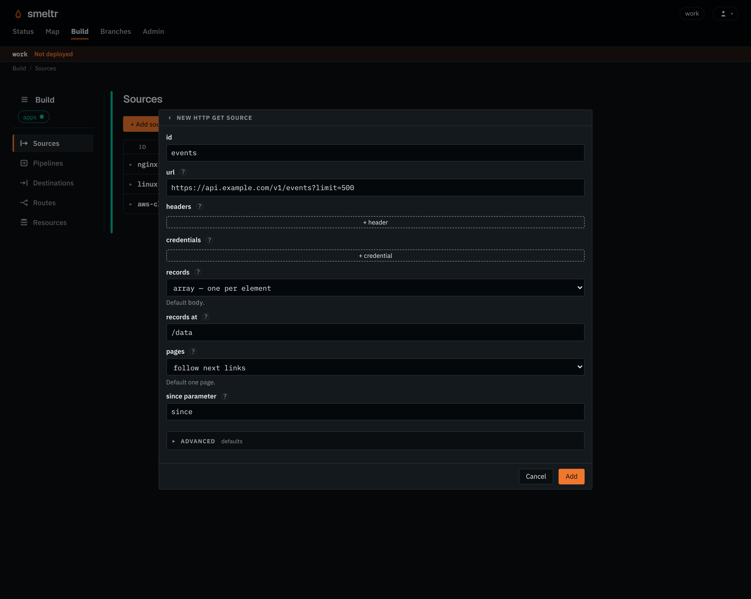Viewport: 751px width, 599px height.
Task: Click the id input field with events
Action: pyautogui.click(x=375, y=153)
